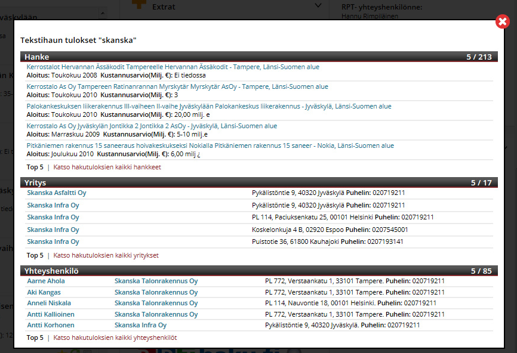The image size is (517, 353).
Task: Open Skanska Infra Oy in Antti Korhonen's row
Action: tap(140, 325)
